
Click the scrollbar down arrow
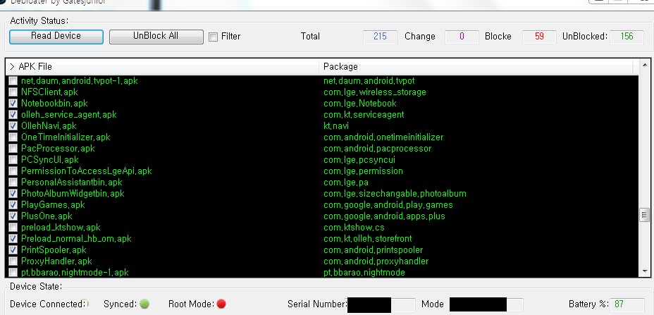(644, 271)
